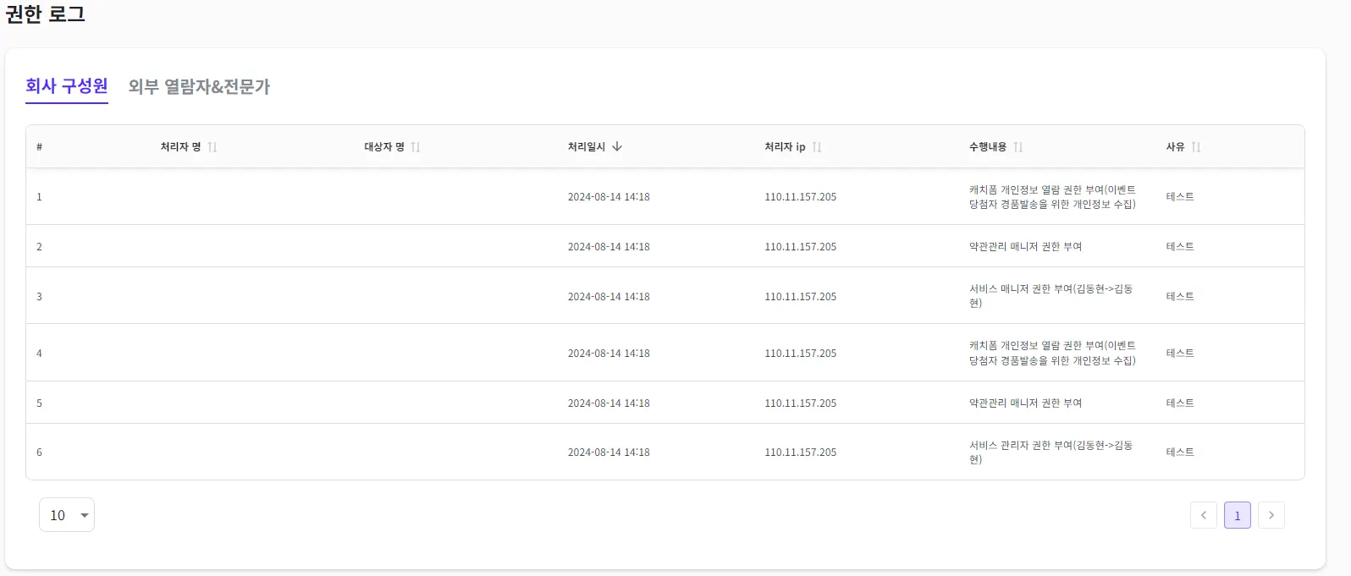1351x576 pixels.
Task: Go to previous page arrow
Action: pos(1203,515)
